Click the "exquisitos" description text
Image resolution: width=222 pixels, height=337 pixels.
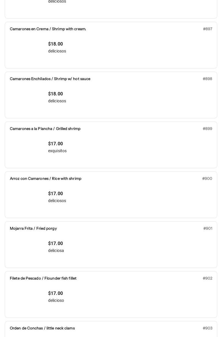[57, 151]
